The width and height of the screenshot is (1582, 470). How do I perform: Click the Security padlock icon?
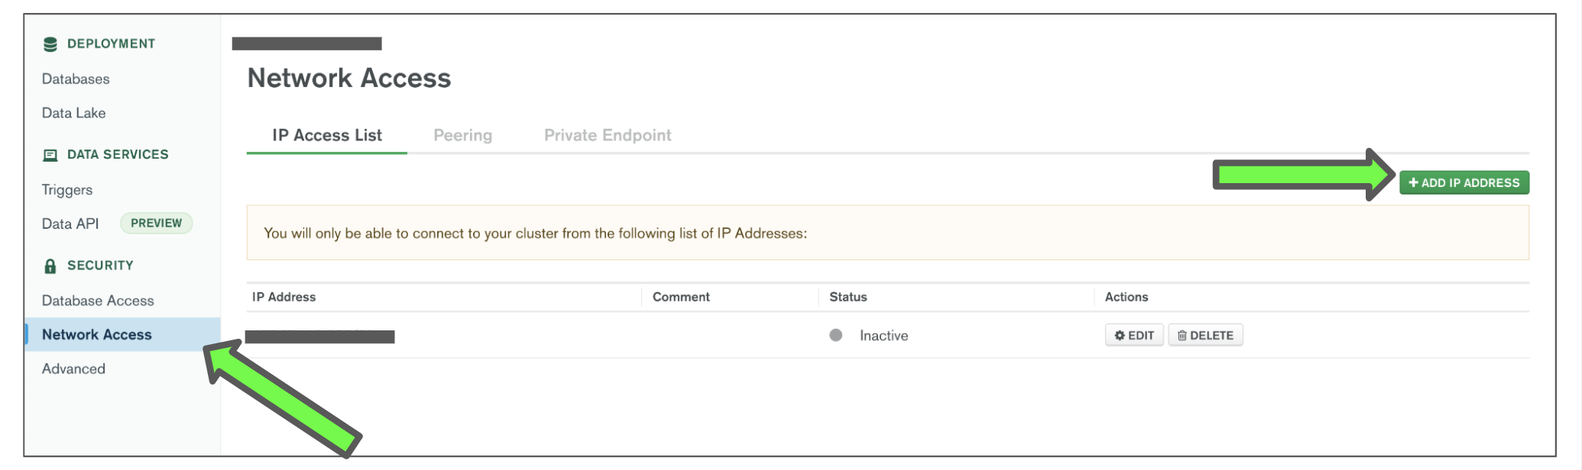pyautogui.click(x=50, y=266)
